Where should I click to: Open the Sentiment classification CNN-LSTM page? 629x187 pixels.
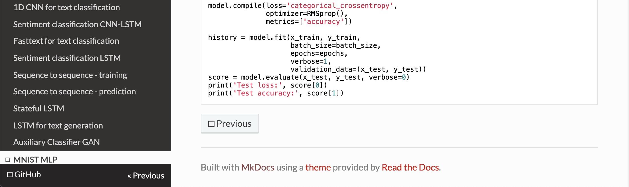point(77,24)
